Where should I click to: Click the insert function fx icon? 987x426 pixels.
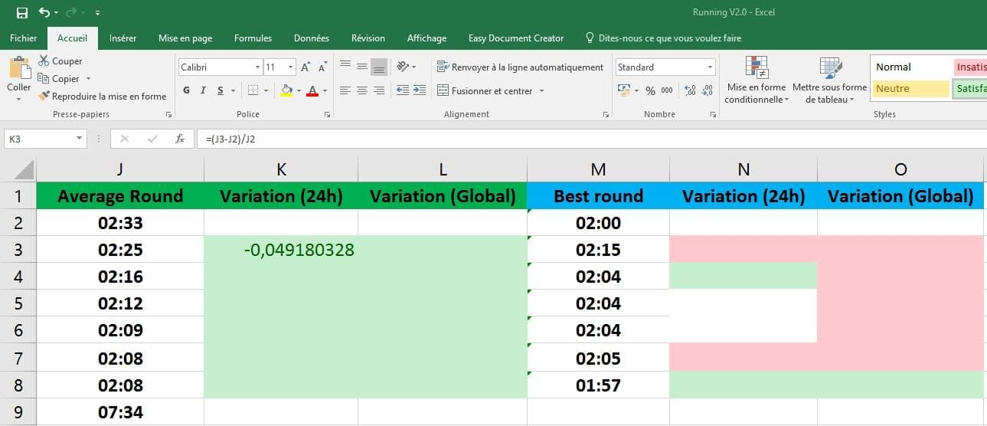coord(180,139)
